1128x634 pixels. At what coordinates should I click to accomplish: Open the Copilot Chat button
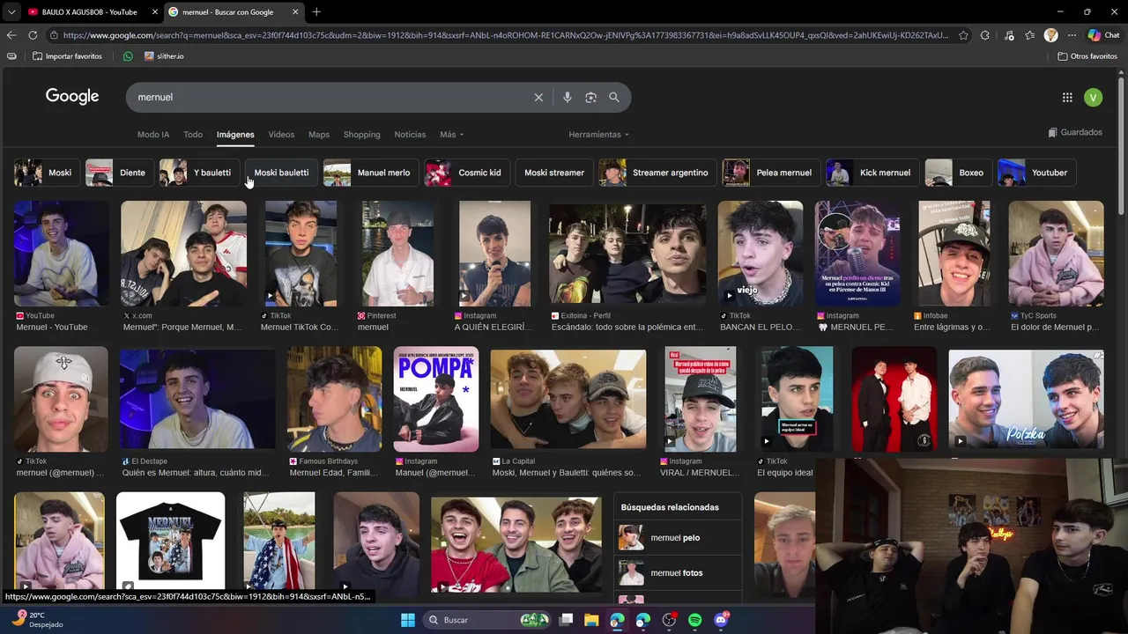1104,35
